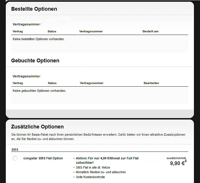This screenshot has width=200, height=183.
Task: Click the Vertrag column header under Bestellte Optionen
Action: [x=18, y=31]
